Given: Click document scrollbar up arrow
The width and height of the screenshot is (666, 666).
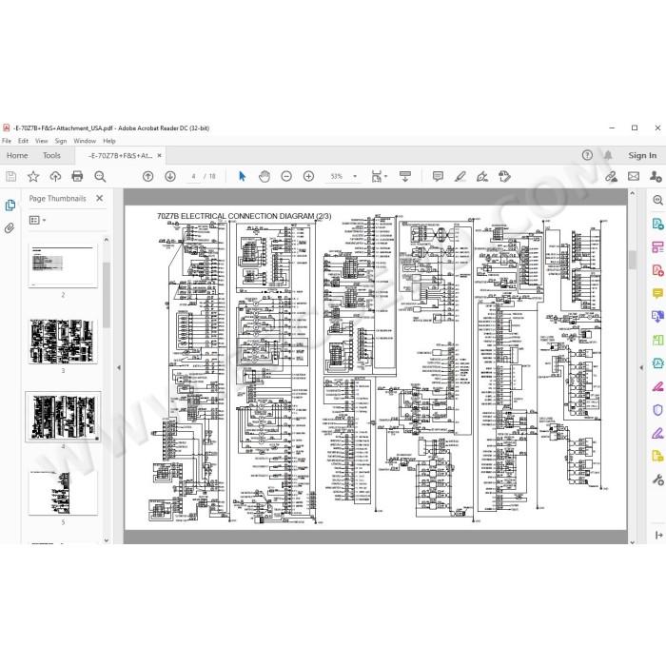Looking at the screenshot, I should pos(632,193).
